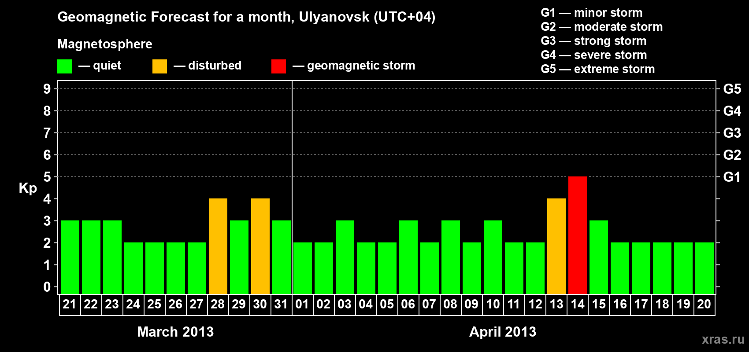Viewport: 749px width, 352px height.
Task: Click the red geomagnetic storm legend swatch
Action: pos(278,66)
